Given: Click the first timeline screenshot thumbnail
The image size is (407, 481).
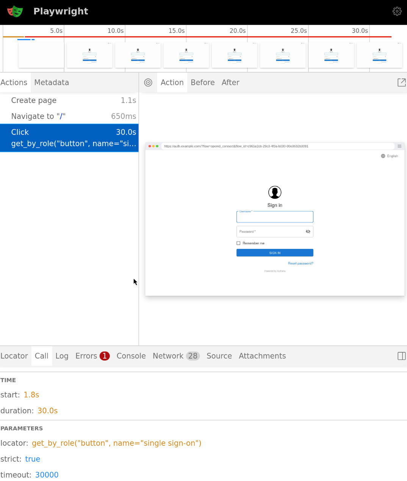Looking at the screenshot, I should (x=41, y=55).
